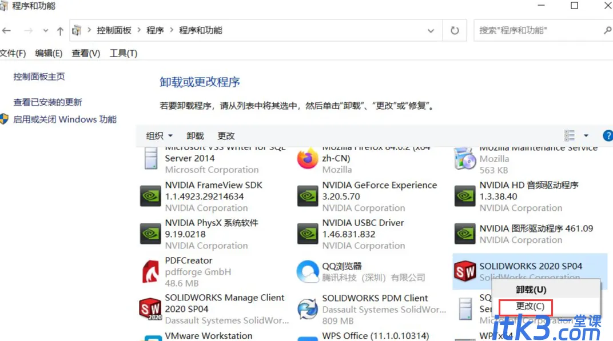Image resolution: width=613 pixels, height=341 pixels.
Task: Click the SOLIDWORKS 2020 SP04 name text
Action: click(x=531, y=266)
